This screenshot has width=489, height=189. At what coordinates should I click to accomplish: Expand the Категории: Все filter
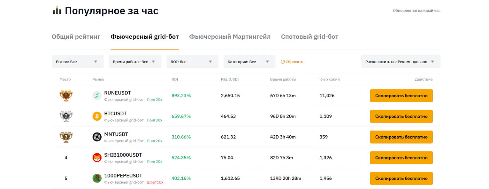pos(249,62)
